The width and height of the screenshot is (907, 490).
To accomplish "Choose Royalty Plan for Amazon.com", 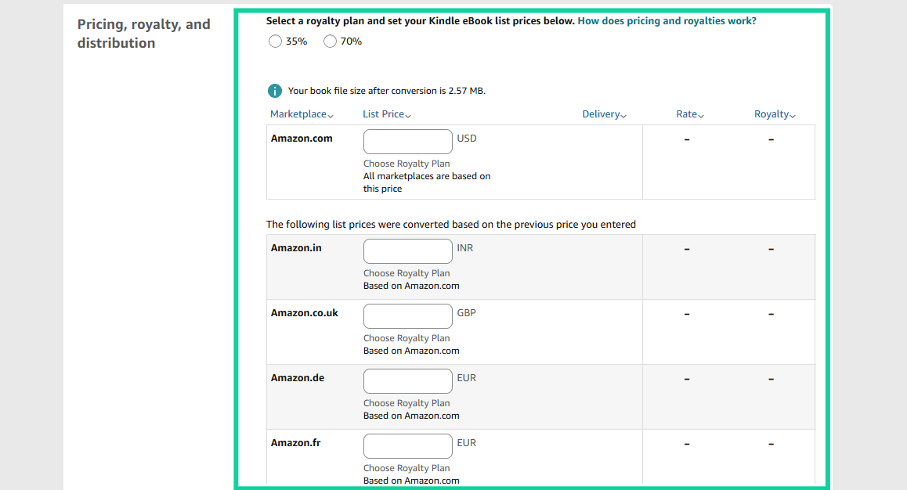I will pyautogui.click(x=406, y=163).
